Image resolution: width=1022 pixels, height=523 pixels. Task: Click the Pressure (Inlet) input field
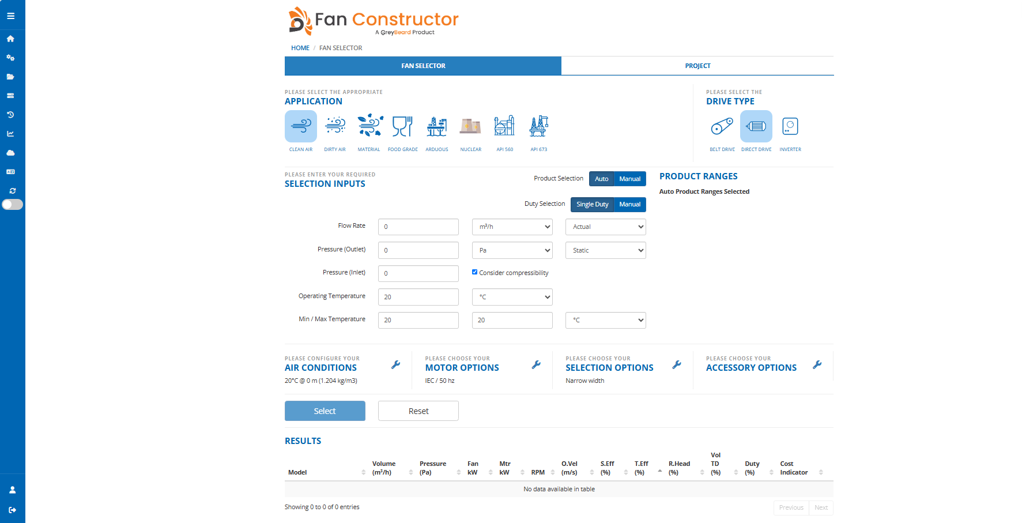(x=418, y=273)
